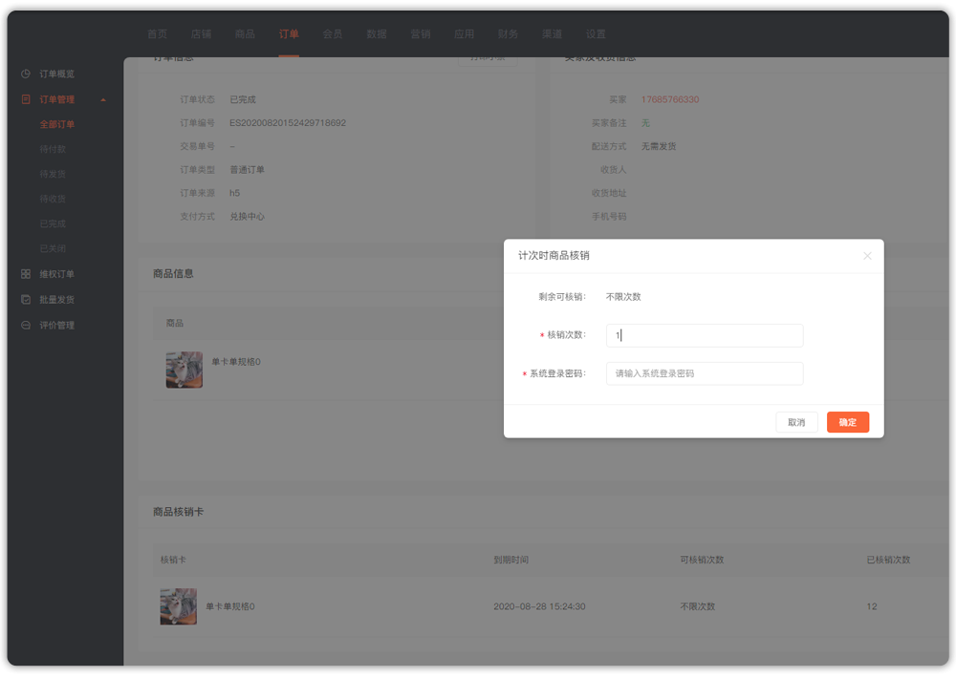Click the 订单概览 sidebar icon
This screenshot has height=678, width=956.
tap(26, 74)
